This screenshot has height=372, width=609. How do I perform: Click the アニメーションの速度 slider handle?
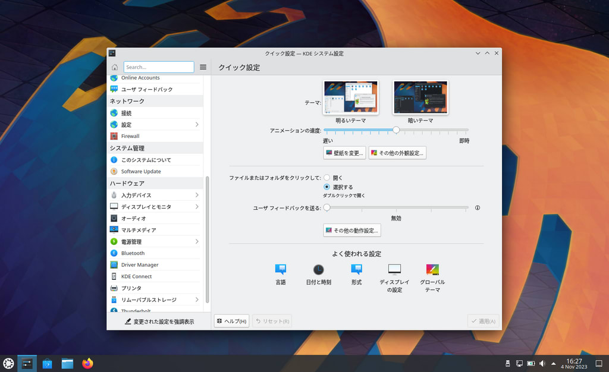point(395,130)
